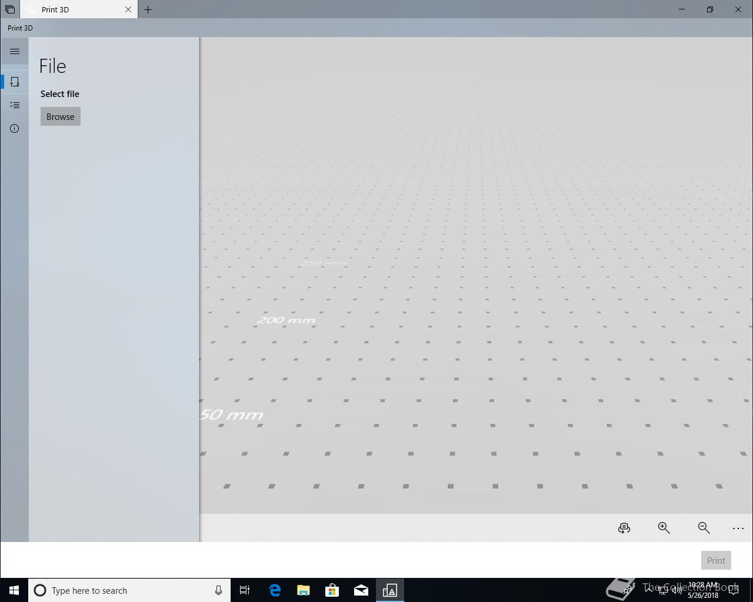Open the About info icon
The height and width of the screenshot is (602, 753).
pos(15,129)
